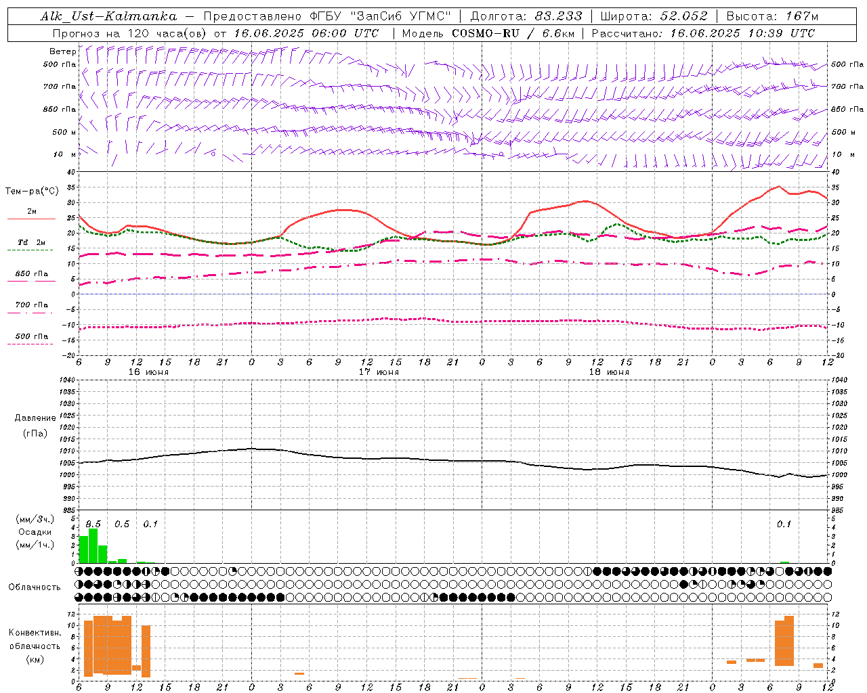Click the '700 гПа' temperature legend entry
Viewport: 867px width, 693px height.
click(31, 305)
